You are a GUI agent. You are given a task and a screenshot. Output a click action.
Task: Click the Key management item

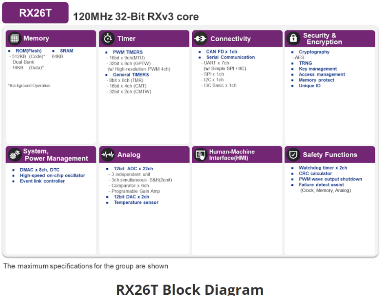318,69
